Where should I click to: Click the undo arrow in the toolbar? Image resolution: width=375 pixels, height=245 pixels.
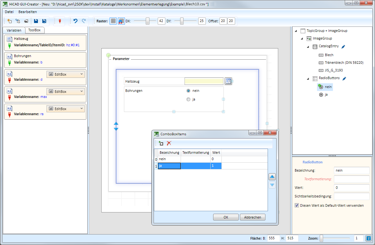tap(76, 21)
